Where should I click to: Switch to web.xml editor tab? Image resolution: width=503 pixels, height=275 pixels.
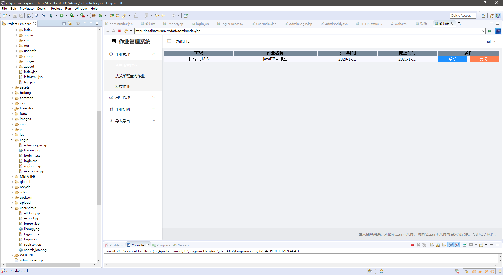click(x=399, y=24)
